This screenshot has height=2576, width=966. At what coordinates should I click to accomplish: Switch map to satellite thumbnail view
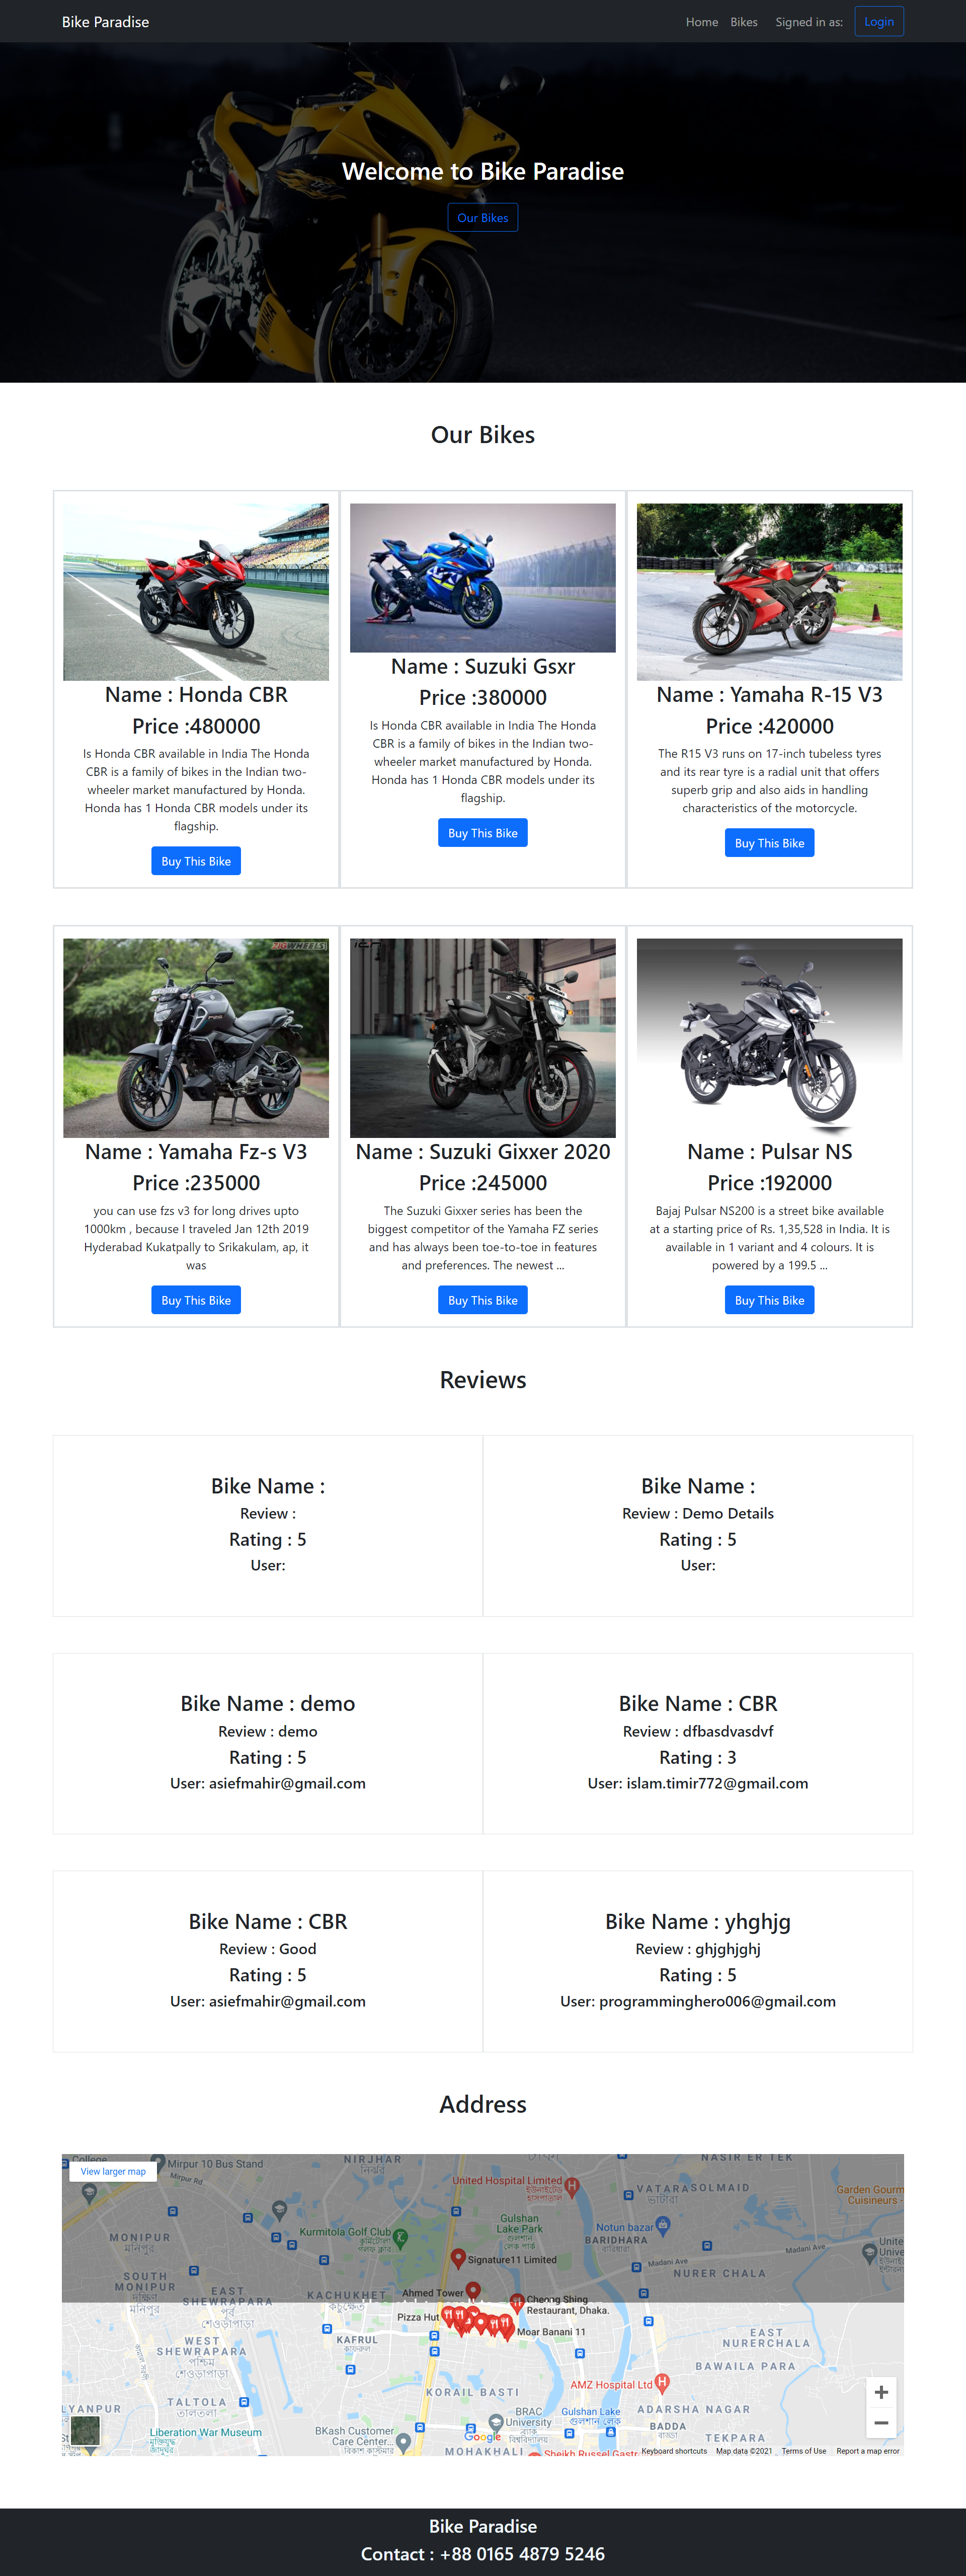tap(86, 2431)
